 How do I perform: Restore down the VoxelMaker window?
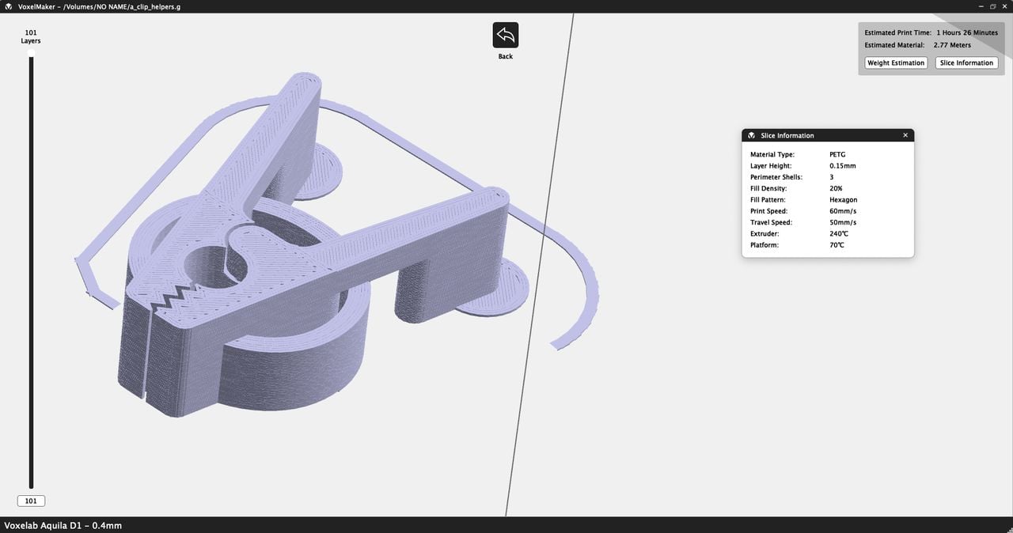click(x=992, y=6)
